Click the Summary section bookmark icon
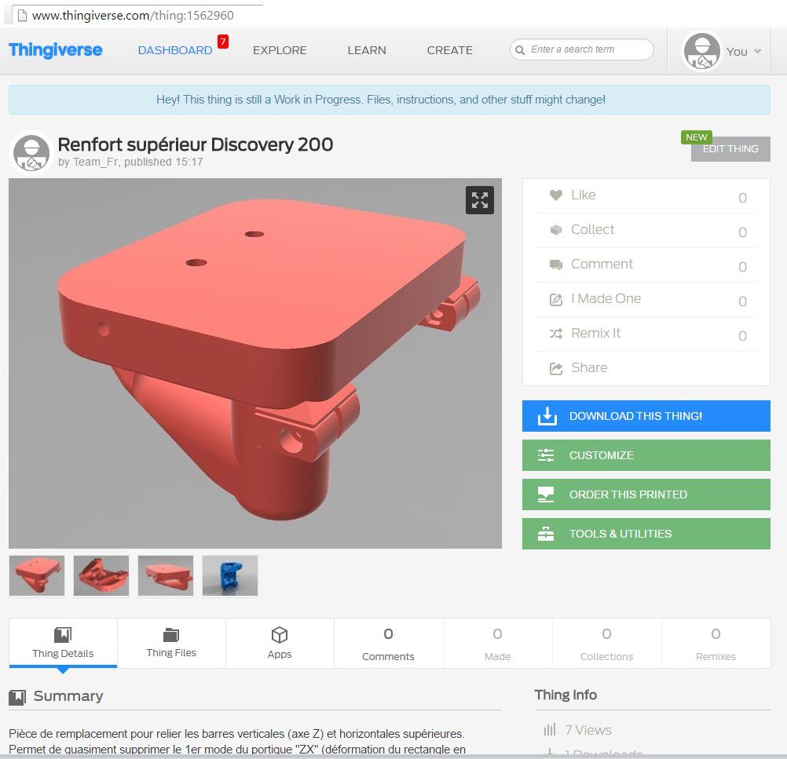Screen dimensions: 787x759 [17, 697]
